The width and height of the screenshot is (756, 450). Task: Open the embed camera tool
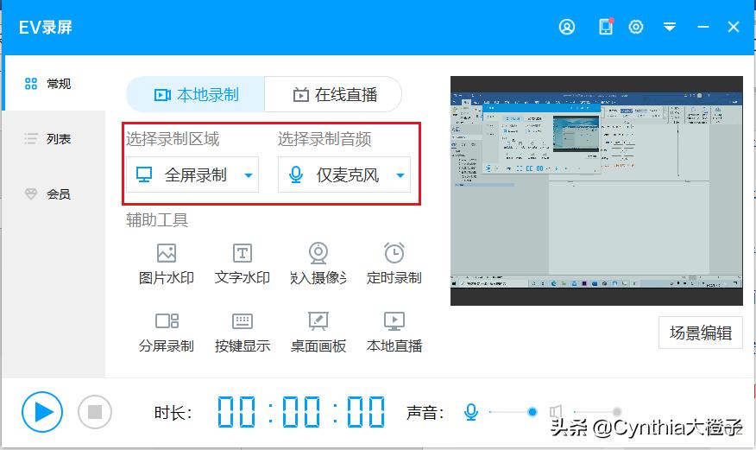pos(318,263)
